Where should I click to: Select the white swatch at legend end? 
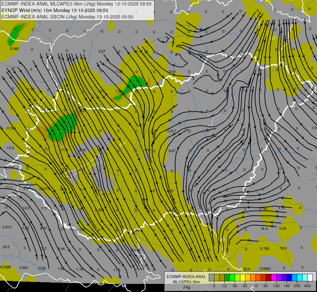click(310, 277)
